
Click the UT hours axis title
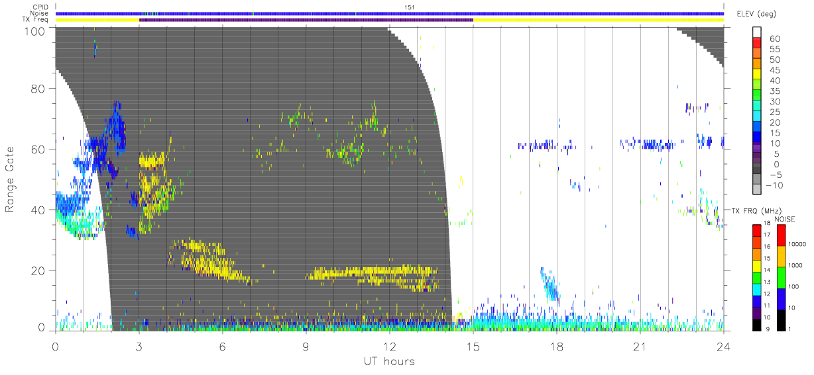click(388, 361)
